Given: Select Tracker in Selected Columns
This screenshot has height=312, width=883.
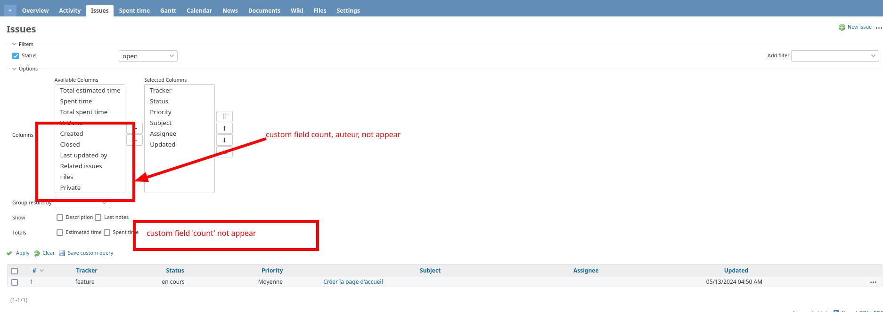Looking at the screenshot, I should [180, 90].
